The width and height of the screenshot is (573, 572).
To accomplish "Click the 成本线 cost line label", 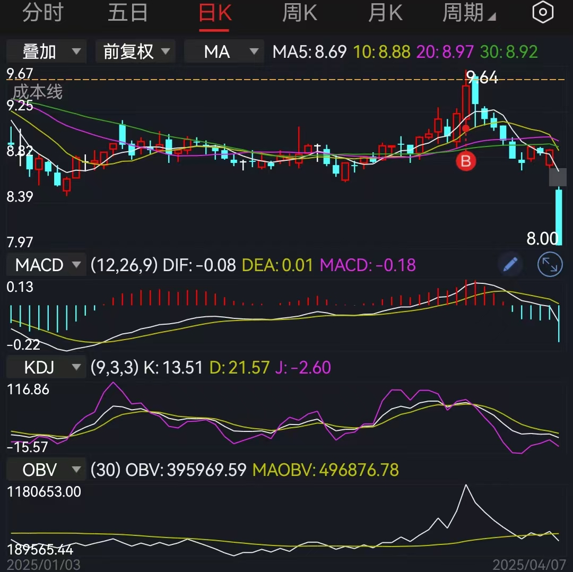I will [x=37, y=92].
